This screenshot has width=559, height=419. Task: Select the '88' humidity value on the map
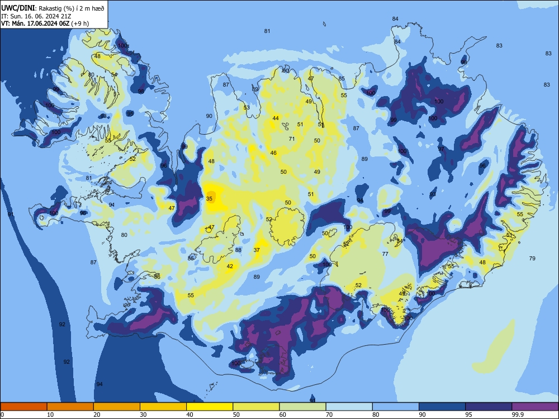pyautogui.click(x=238, y=250)
